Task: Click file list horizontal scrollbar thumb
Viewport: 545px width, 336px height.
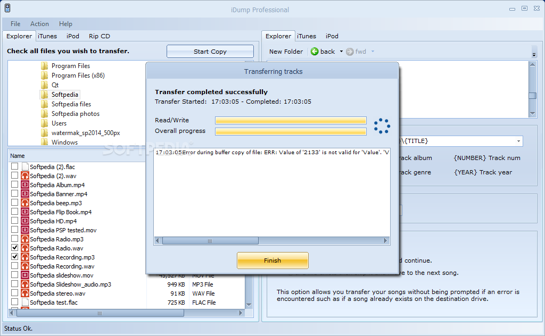Action: [x=100, y=313]
